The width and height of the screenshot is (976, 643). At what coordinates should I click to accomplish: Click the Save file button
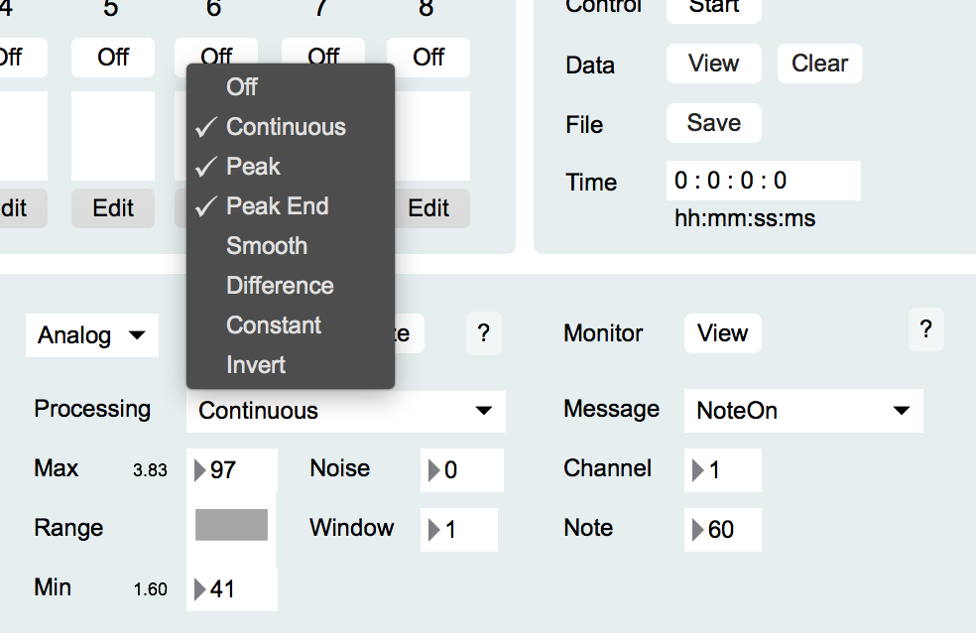(714, 123)
